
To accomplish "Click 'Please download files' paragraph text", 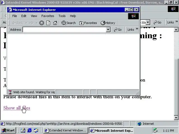I will click(77, 97).
